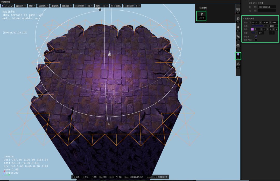Collapse the 位置和尺寸 section
The height and width of the screenshot is (181, 280).
[243, 18]
